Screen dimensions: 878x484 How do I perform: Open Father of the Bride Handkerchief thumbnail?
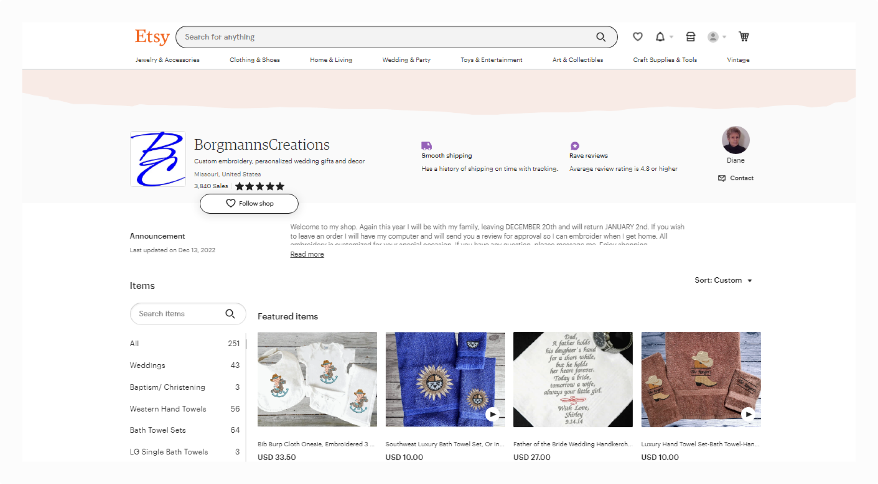click(573, 379)
